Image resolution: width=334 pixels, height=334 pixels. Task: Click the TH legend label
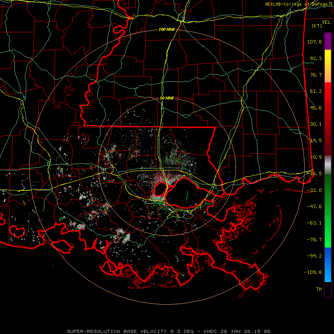coord(319,289)
